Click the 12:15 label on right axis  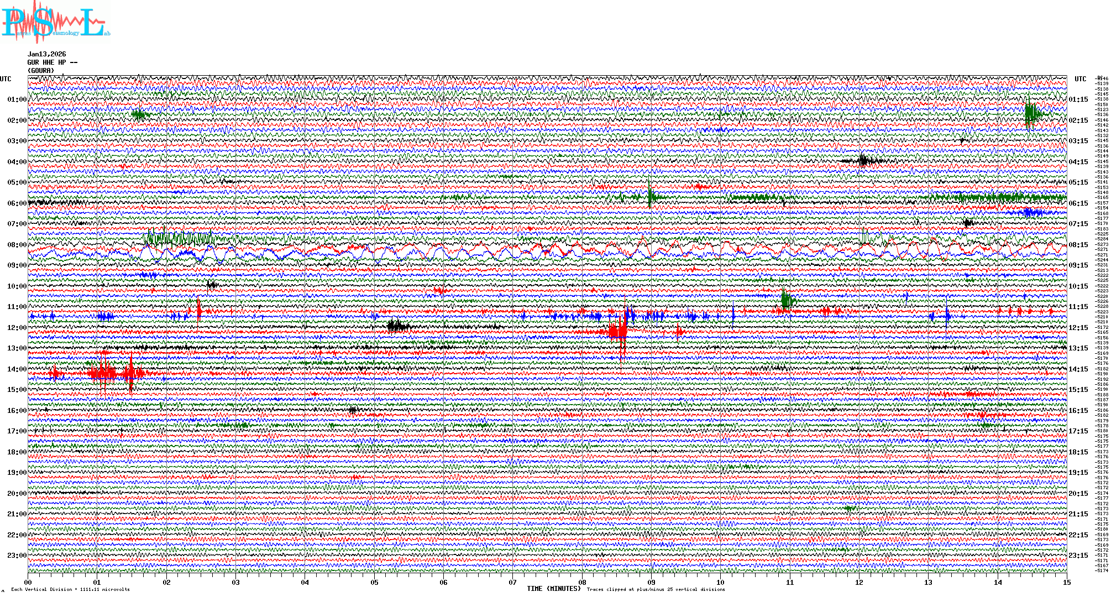[1078, 328]
